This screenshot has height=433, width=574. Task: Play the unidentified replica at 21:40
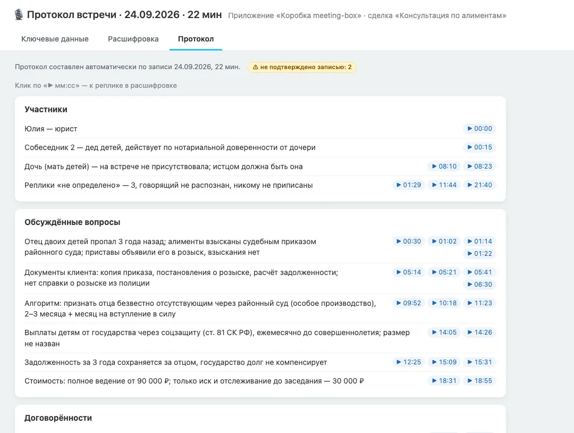pyautogui.click(x=479, y=185)
